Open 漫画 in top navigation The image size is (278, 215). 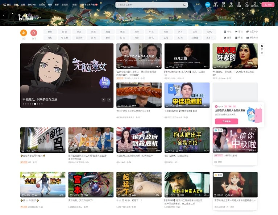(50, 5)
